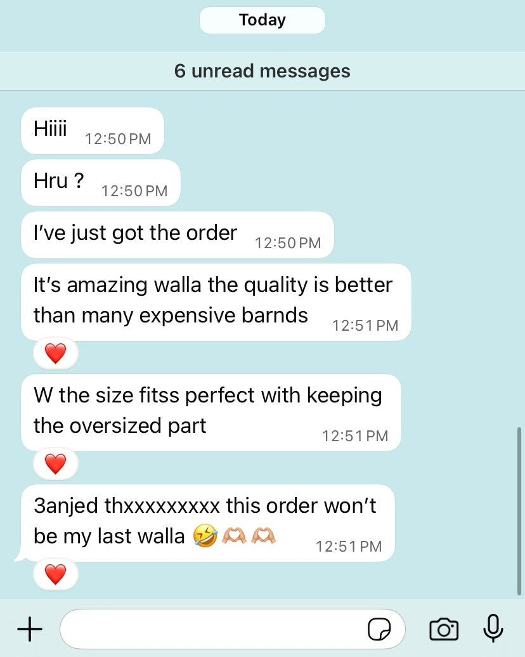Tap the sticker icon in message field
Image resolution: width=525 pixels, height=657 pixels.
379,629
